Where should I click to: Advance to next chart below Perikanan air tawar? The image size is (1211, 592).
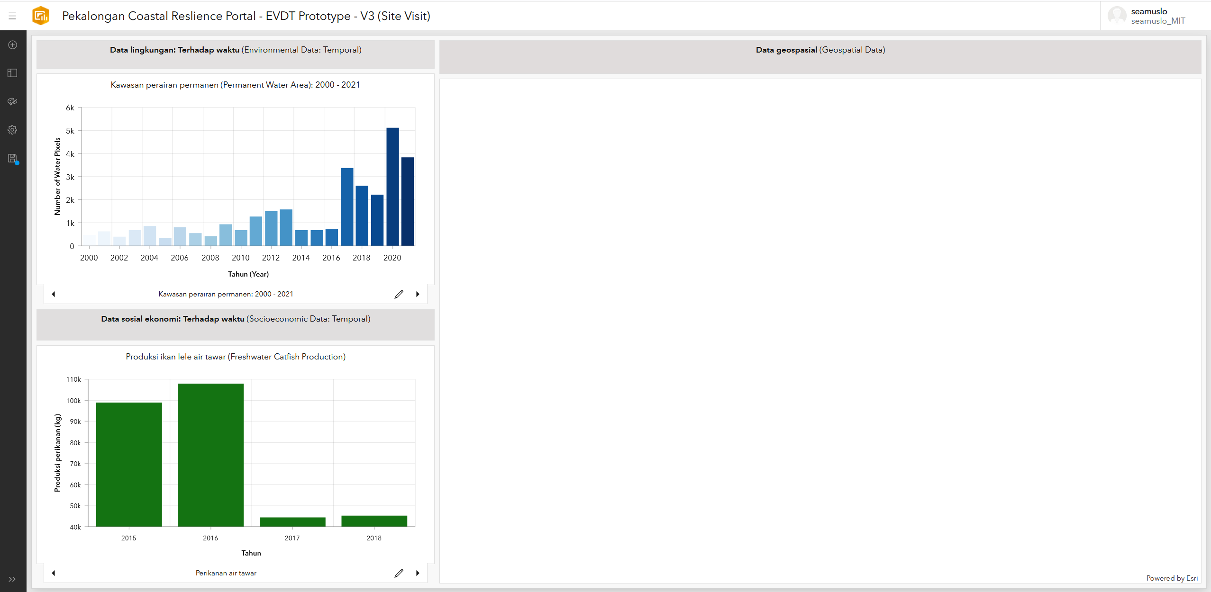(417, 573)
